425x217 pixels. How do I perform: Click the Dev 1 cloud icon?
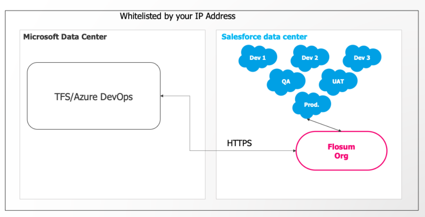pyautogui.click(x=258, y=58)
